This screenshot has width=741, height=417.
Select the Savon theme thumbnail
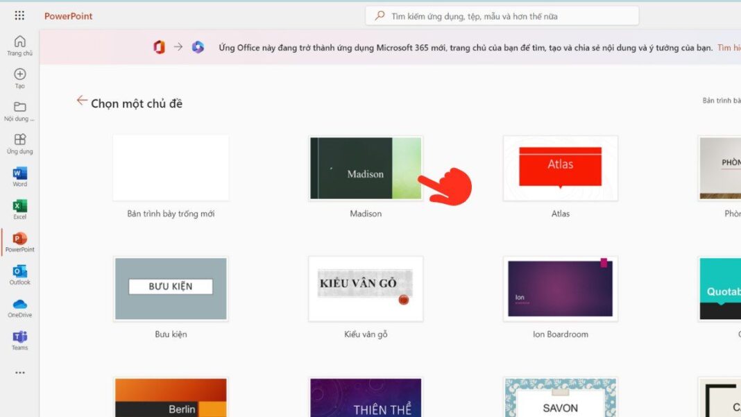(x=561, y=397)
